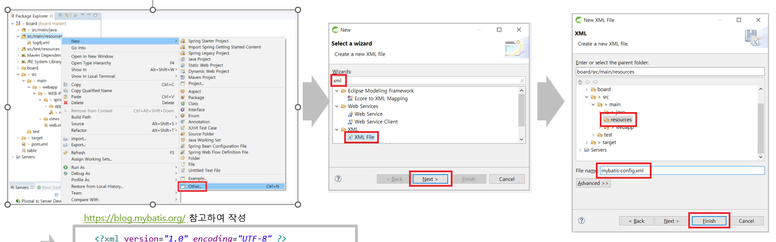Image resolution: width=776 pixels, height=242 pixels.
Task: Select XML File in the wizard list
Action: pos(361,137)
